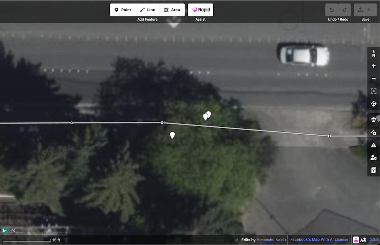The width and height of the screenshot is (380, 245).
Task: Select the Line add-feature tool
Action: [x=148, y=10]
